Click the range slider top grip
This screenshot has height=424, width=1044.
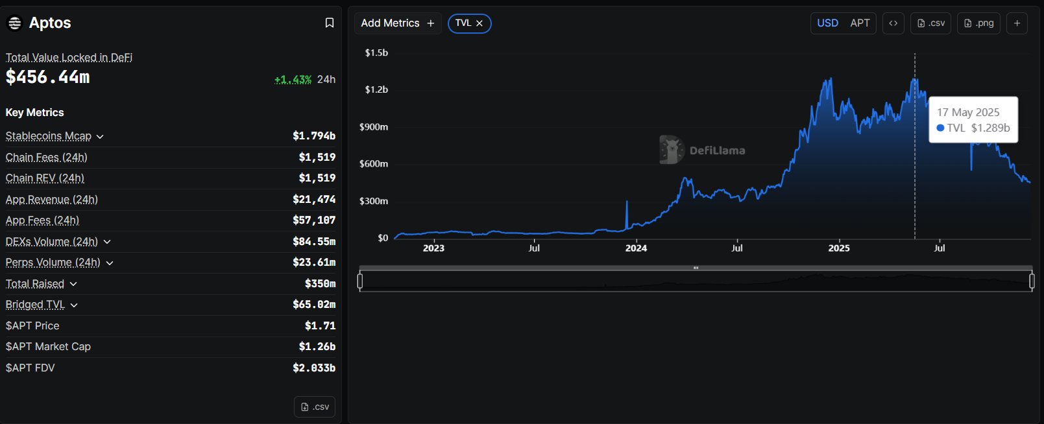tap(696, 268)
